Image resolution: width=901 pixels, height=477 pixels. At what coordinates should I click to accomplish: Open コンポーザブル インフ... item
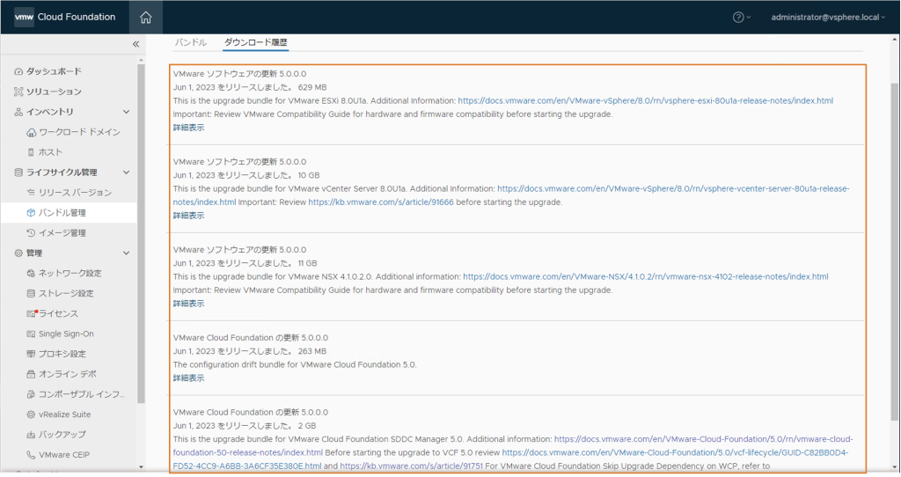[x=82, y=394]
